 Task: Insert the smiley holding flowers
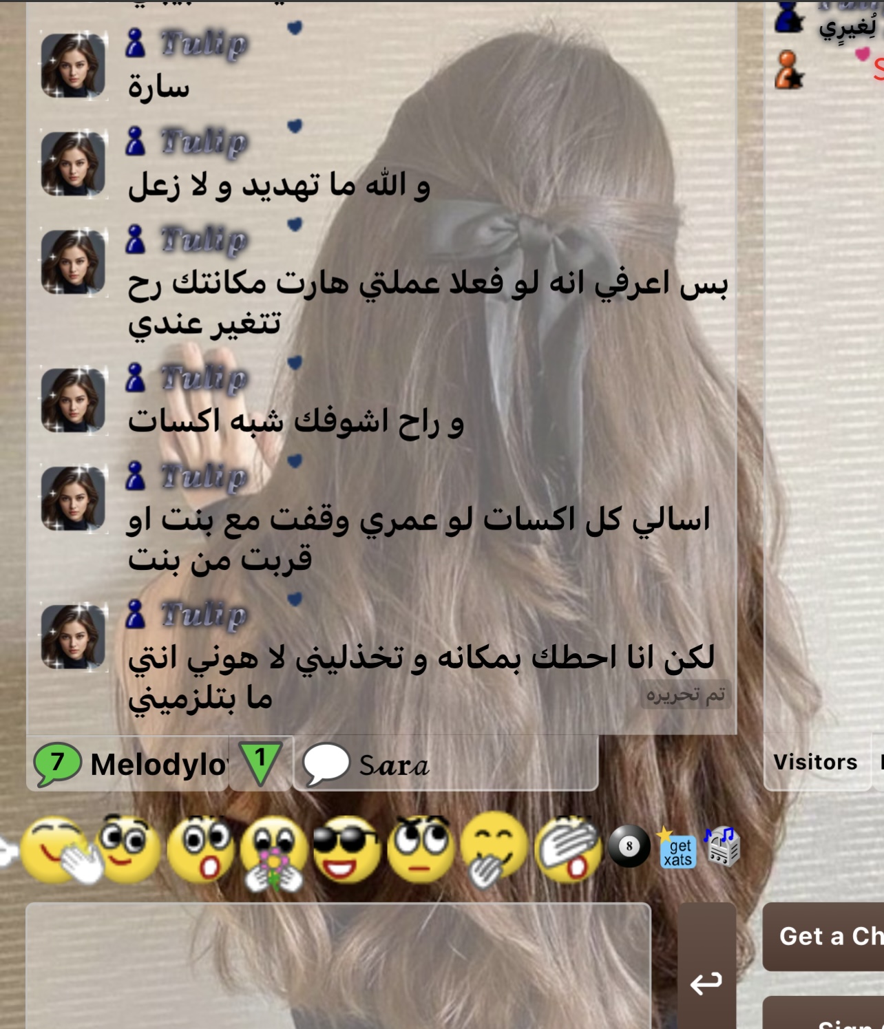pos(275,853)
